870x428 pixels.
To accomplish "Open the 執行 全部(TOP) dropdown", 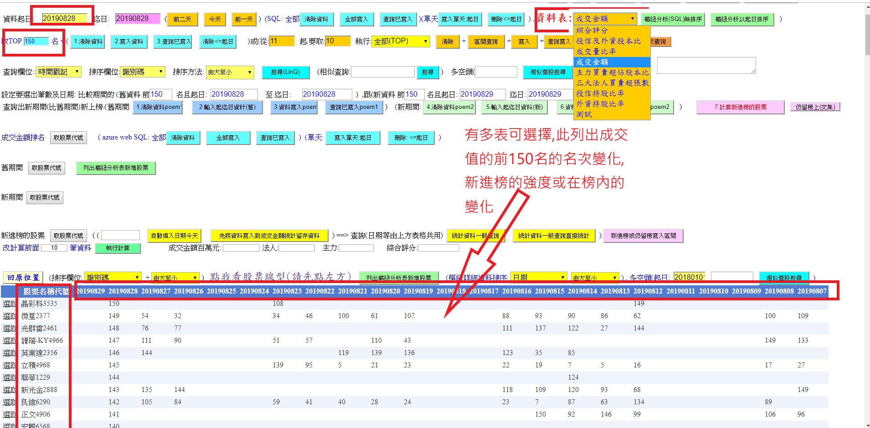I will click(x=401, y=41).
